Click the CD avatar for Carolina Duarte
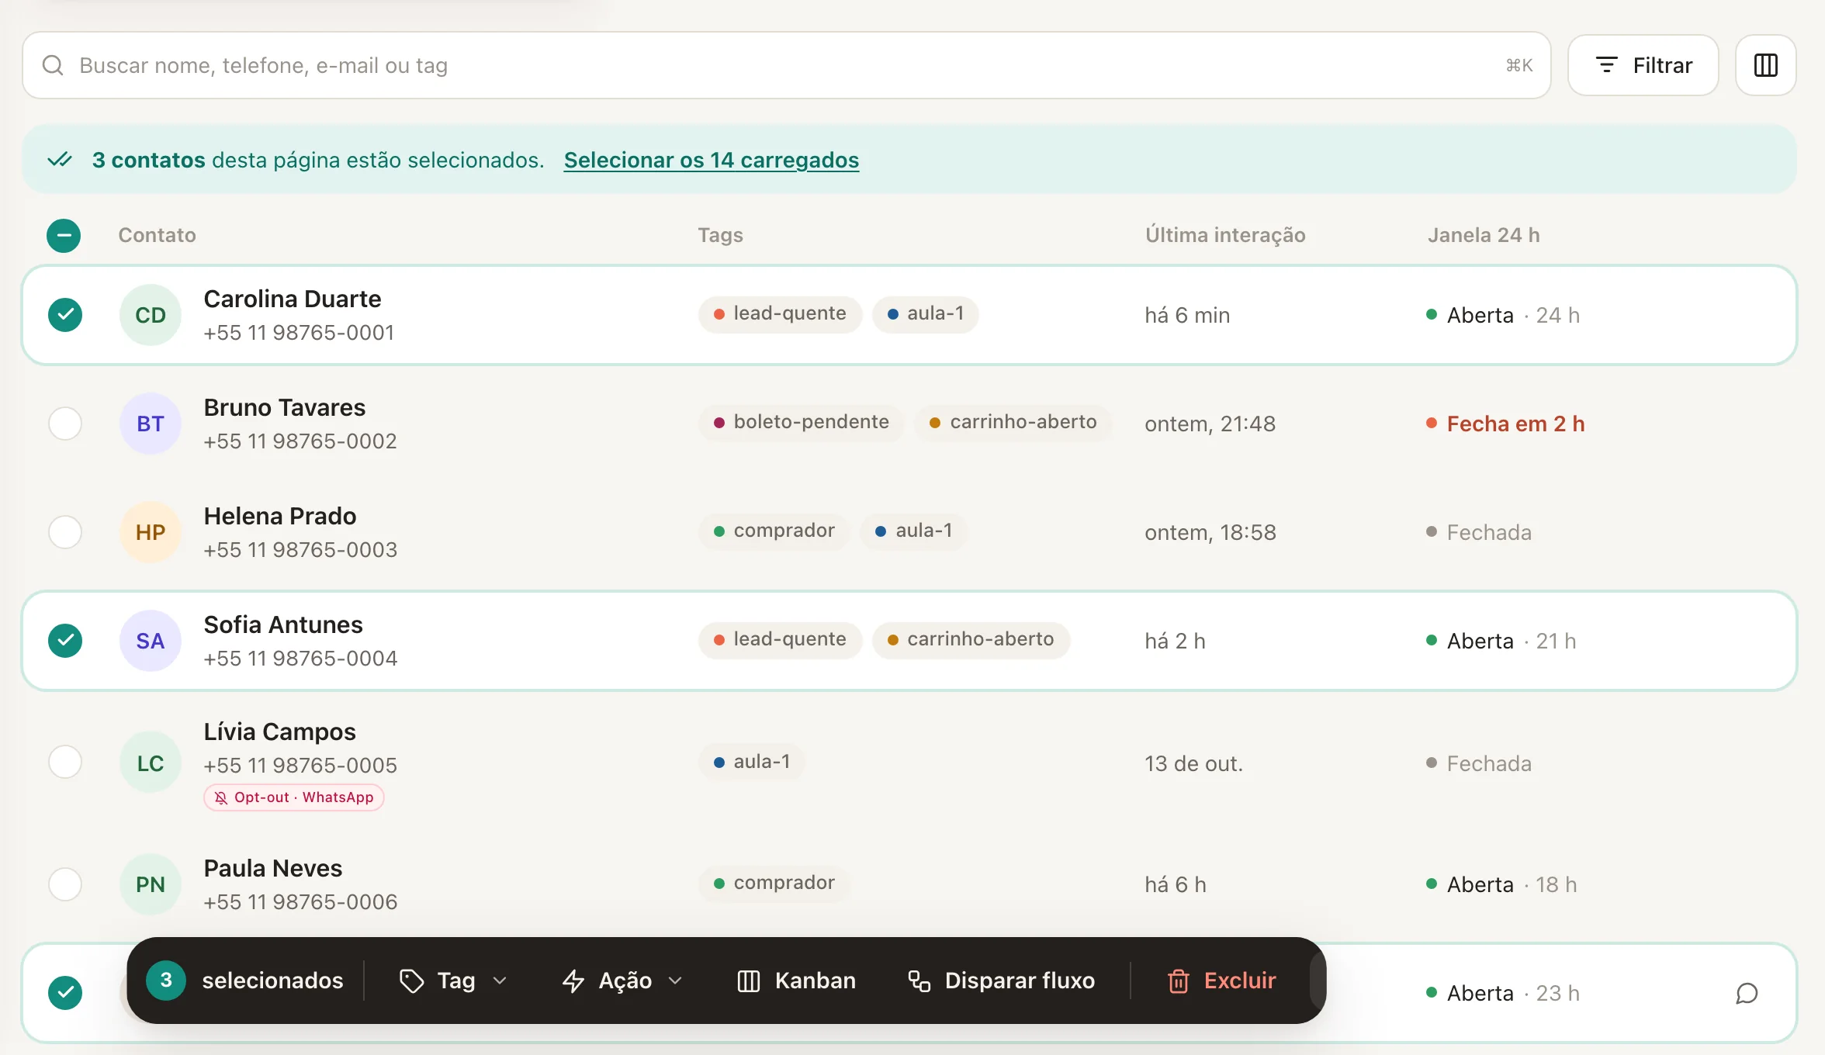 point(151,315)
